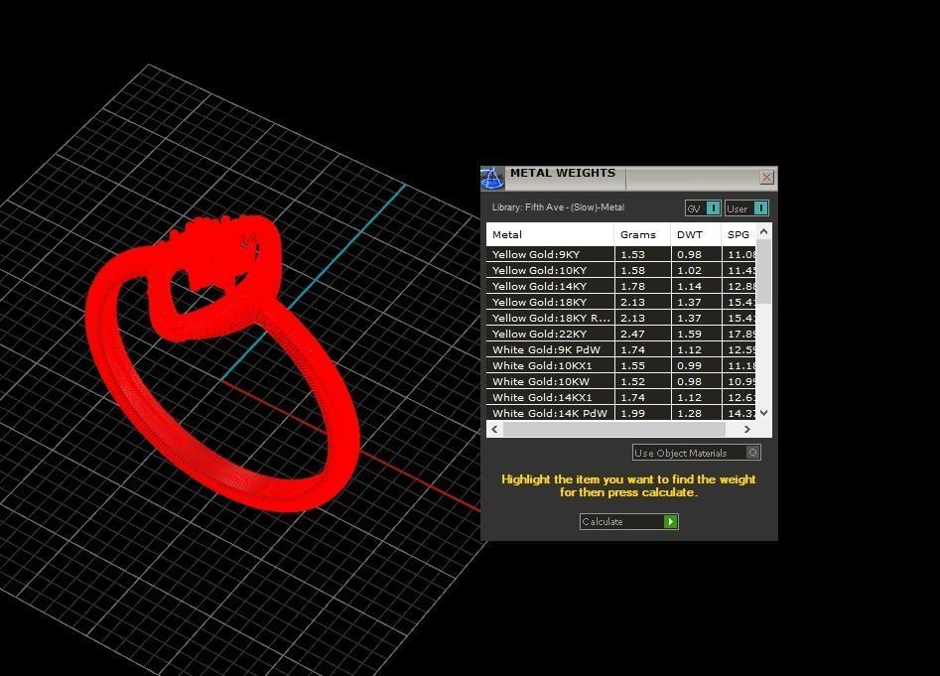Select the White Gold:14KX1 row
Viewport: 940px width, 676px height.
click(621, 397)
